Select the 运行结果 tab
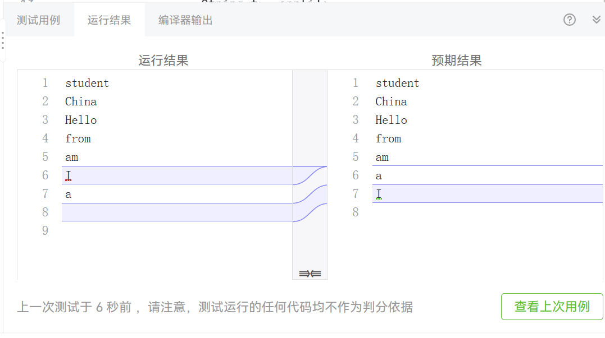 [109, 20]
